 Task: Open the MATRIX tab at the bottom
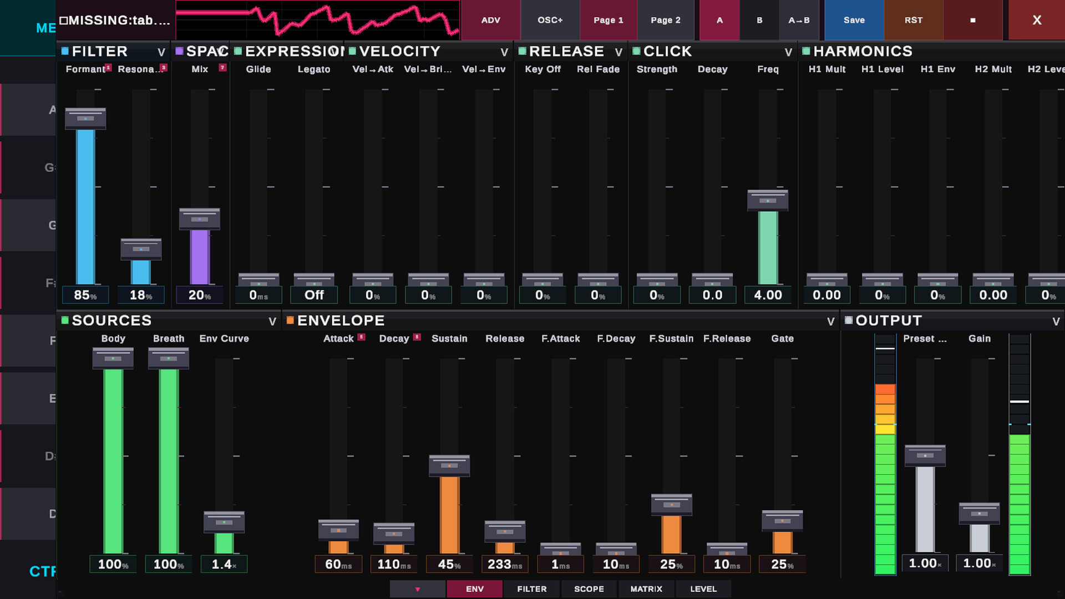[x=646, y=589]
